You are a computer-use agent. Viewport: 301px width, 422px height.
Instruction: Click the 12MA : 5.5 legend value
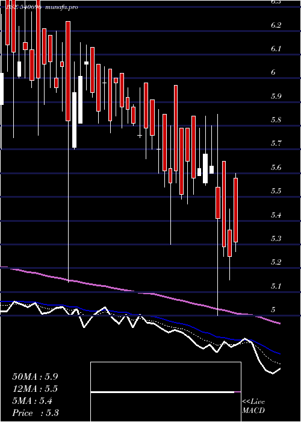point(35,389)
